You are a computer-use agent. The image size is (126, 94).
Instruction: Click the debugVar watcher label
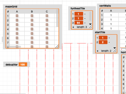12,65
